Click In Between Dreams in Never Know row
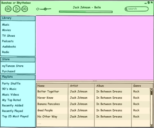This screenshot has width=154, height=128. coord(109,98)
